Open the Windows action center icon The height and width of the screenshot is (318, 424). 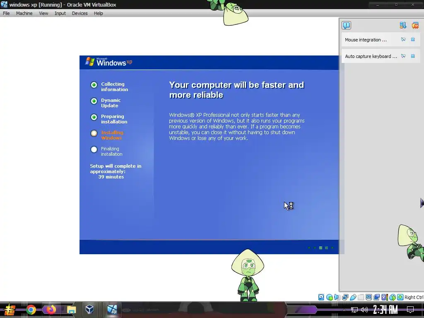tap(410, 310)
